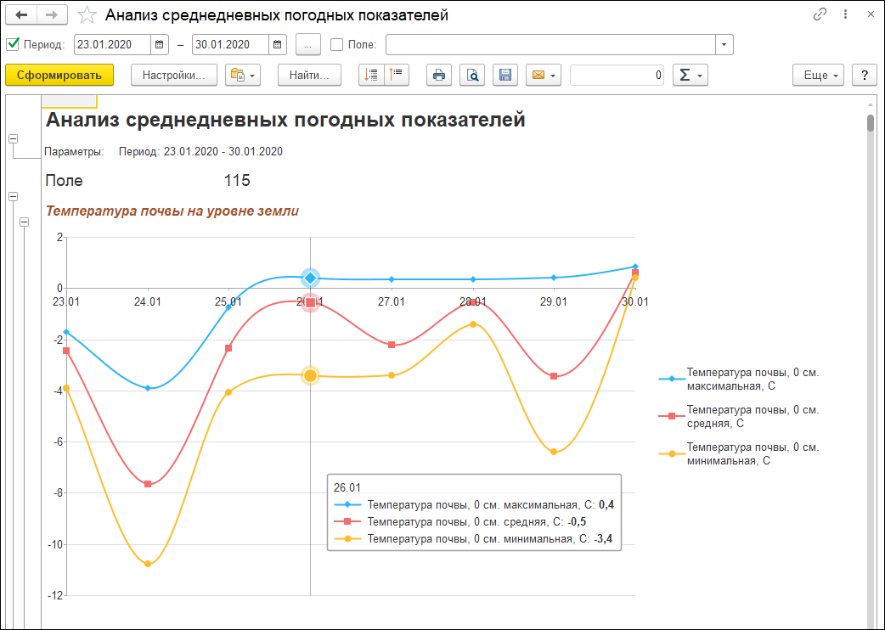Open the Еще menu

818,75
